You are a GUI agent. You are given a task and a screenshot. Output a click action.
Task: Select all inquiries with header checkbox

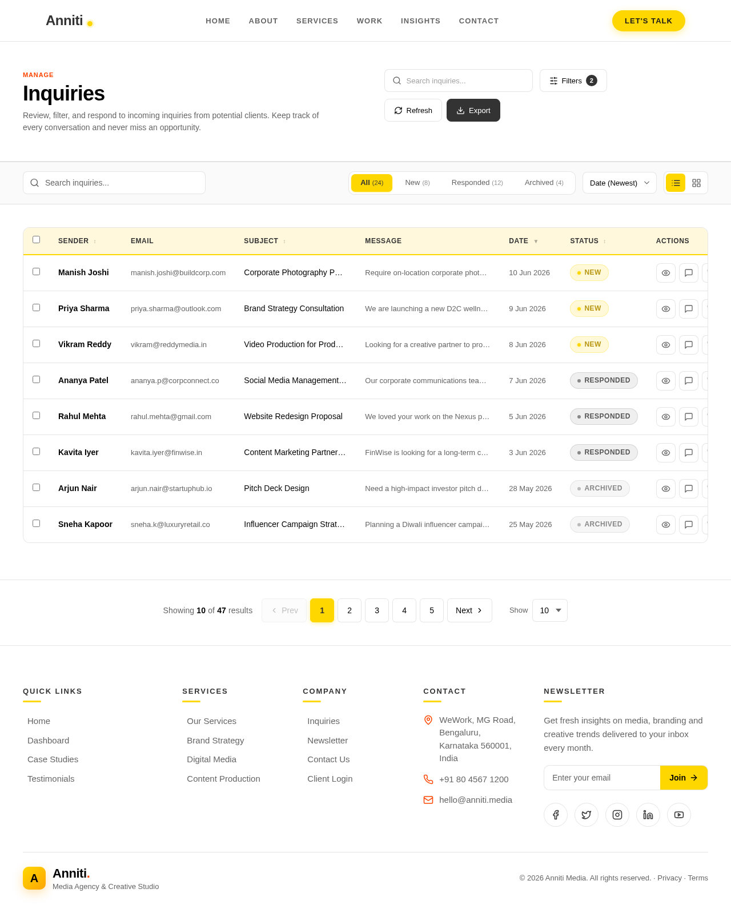36,240
